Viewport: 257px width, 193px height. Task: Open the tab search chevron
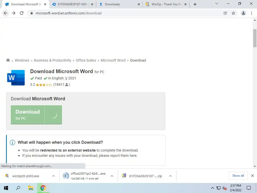tap(217, 4)
